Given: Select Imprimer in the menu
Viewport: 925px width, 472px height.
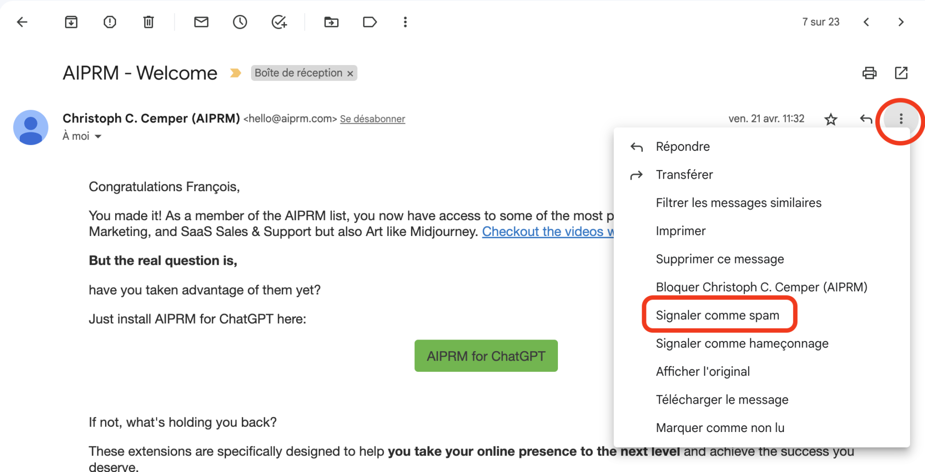Looking at the screenshot, I should click(762, 231).
